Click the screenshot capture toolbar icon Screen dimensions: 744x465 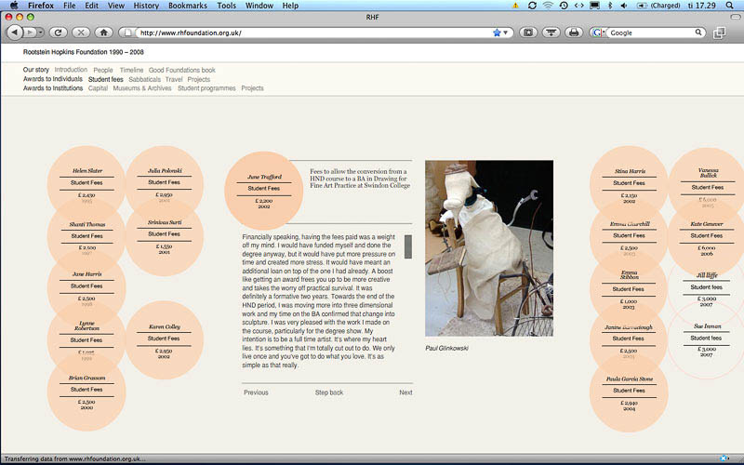coord(528,33)
